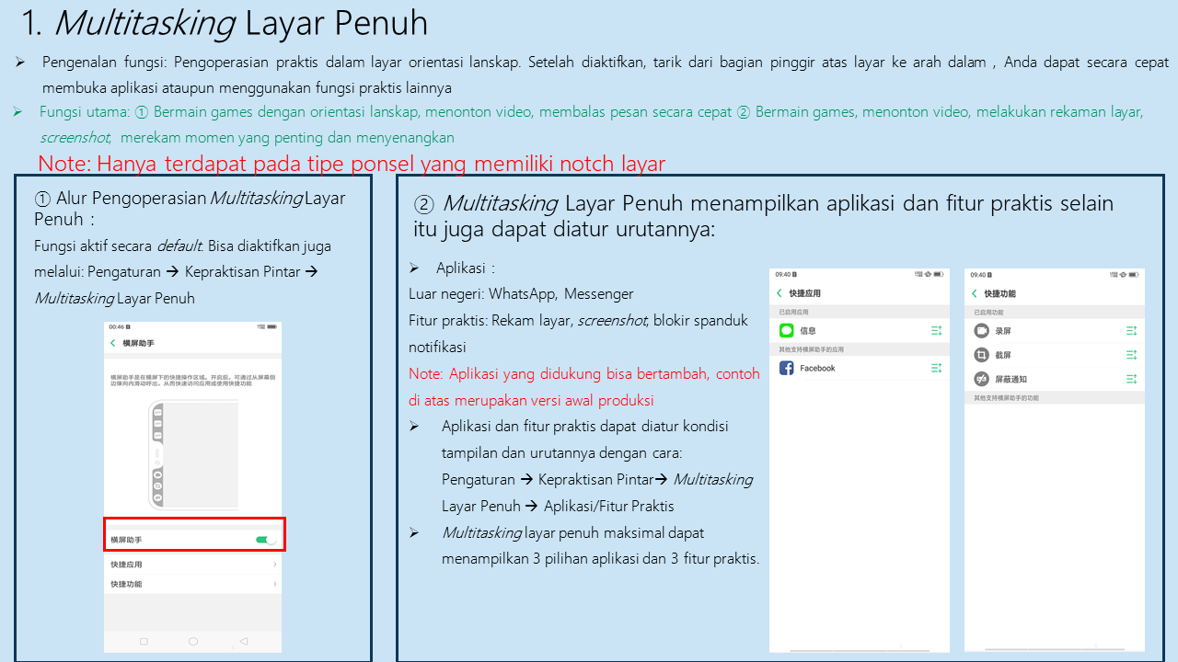Click the 录屏 screen record icon

(981, 330)
